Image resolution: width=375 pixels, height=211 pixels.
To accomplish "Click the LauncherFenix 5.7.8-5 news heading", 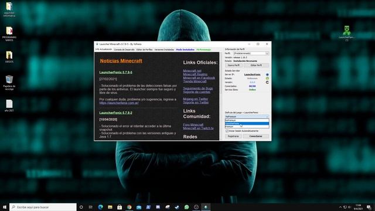I will 115,72.
